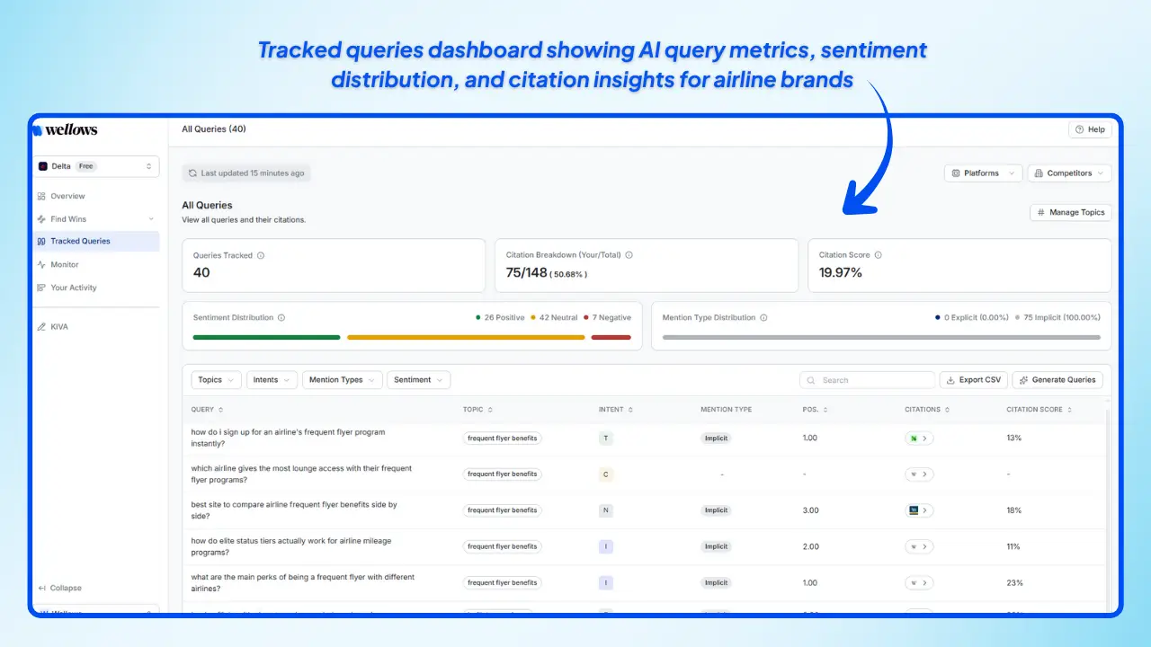Expand citations for the lounge access query

tap(920, 474)
